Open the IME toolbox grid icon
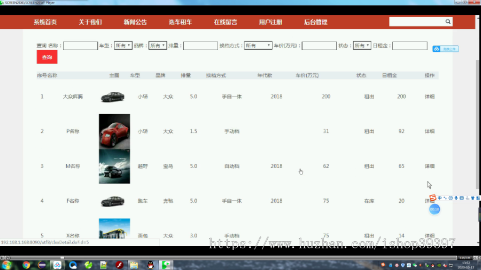481x270 pixels. pyautogui.click(x=478, y=198)
